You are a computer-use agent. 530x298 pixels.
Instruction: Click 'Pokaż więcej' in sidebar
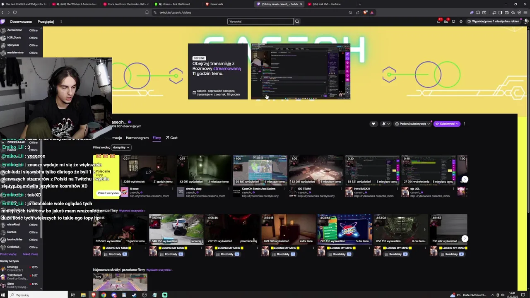(x=9, y=254)
